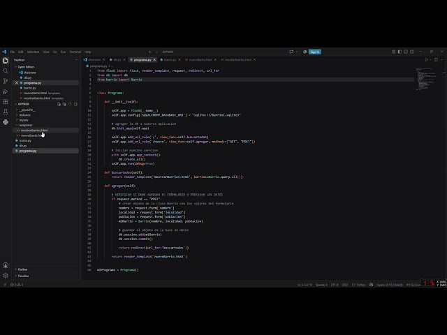Open Explorer panel More Actions ellipsis
447x335 pixels.
click(76, 60)
